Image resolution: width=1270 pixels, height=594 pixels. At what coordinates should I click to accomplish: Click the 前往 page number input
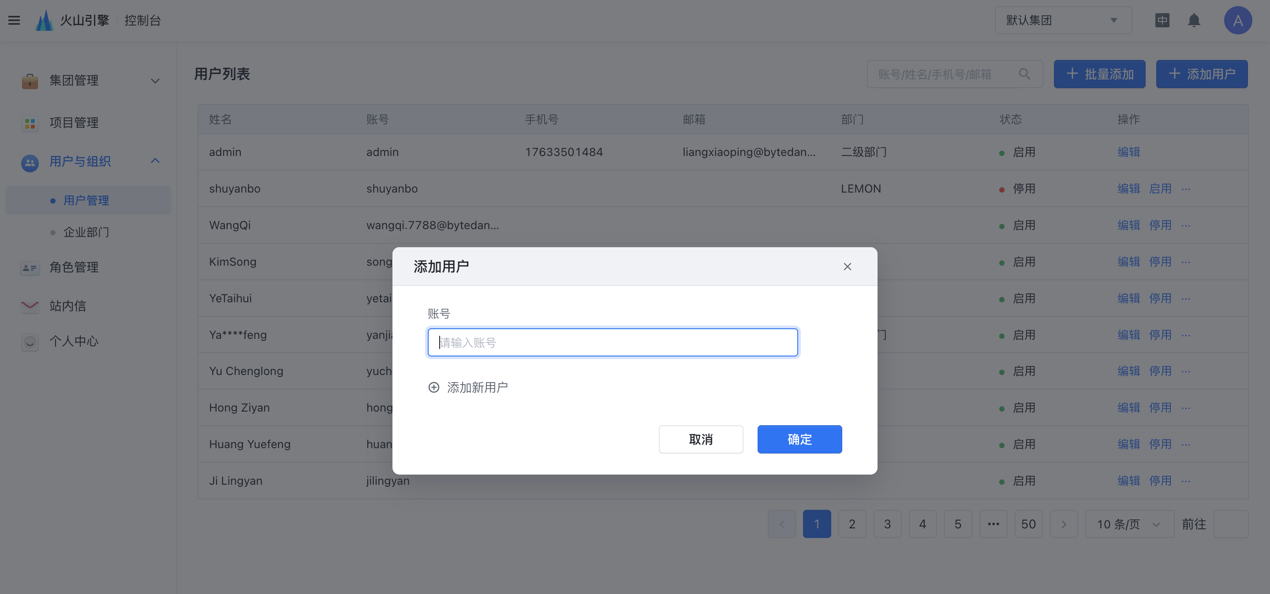(x=1231, y=524)
